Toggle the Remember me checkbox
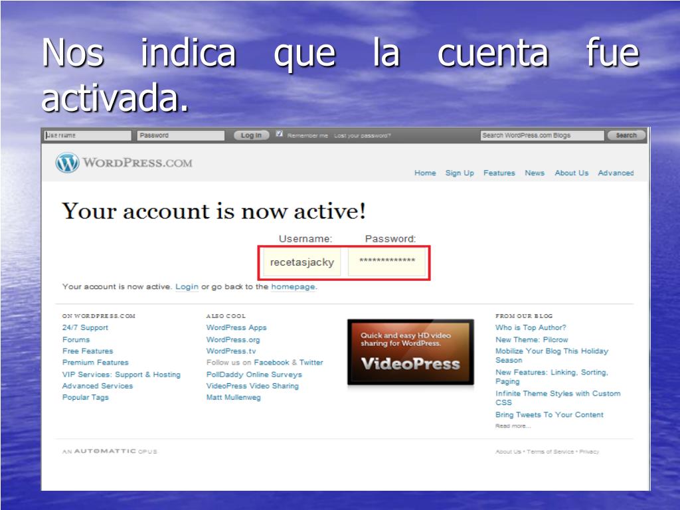This screenshot has width=680, height=510. tap(280, 134)
